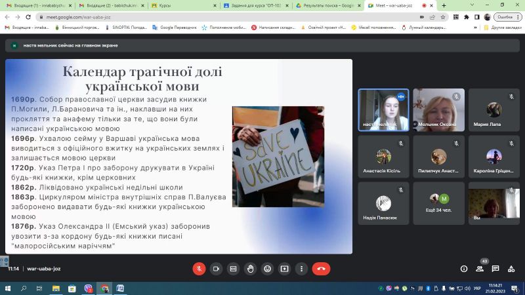This screenshot has height=295, width=525.
Task: Open Chrome extensions puzzle icon
Action: [467, 17]
